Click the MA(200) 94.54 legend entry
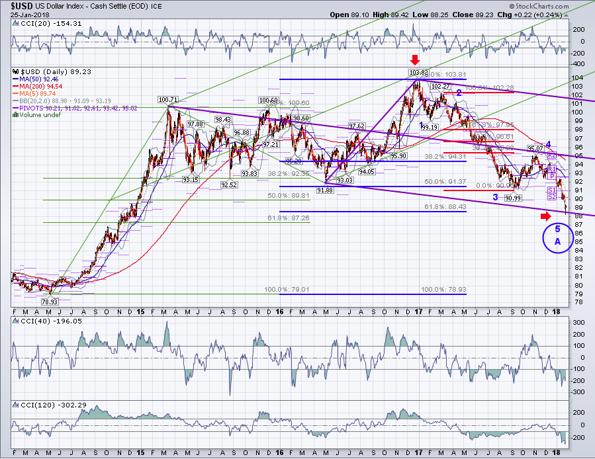 point(38,87)
